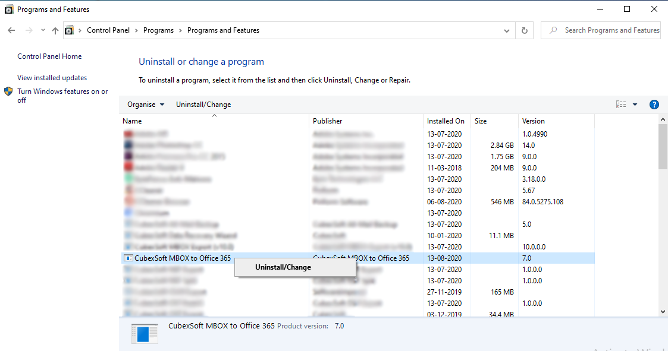
Task: Click the refresh button in address bar
Action: tap(524, 30)
